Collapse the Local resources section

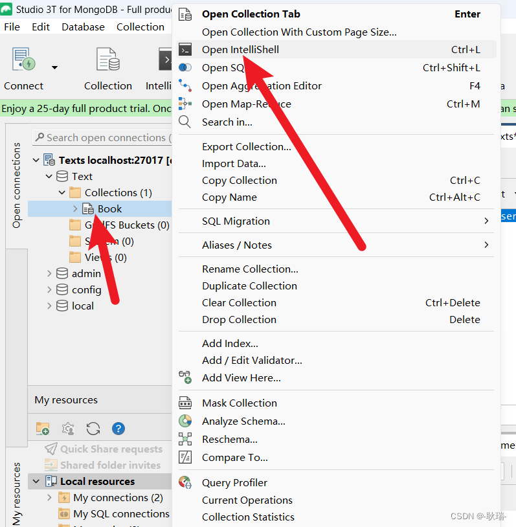[36, 481]
